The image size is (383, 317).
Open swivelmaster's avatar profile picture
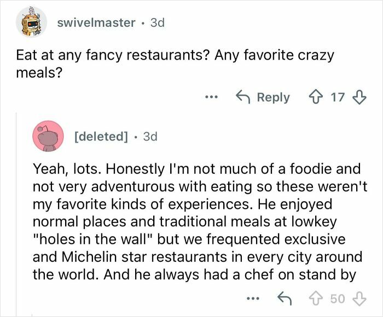(31, 22)
